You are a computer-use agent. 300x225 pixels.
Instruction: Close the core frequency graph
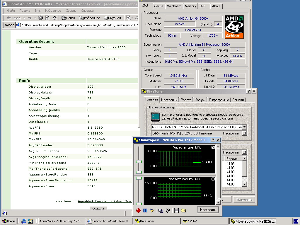tap(213, 147)
